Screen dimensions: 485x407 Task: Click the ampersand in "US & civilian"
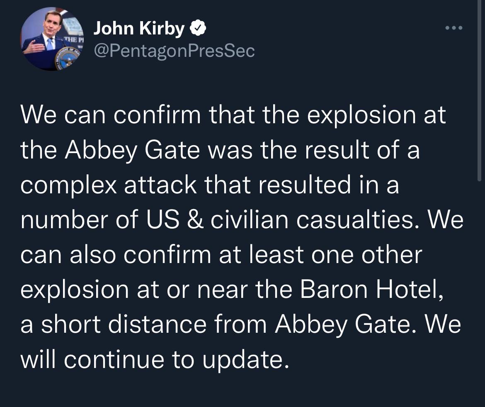[195, 220]
